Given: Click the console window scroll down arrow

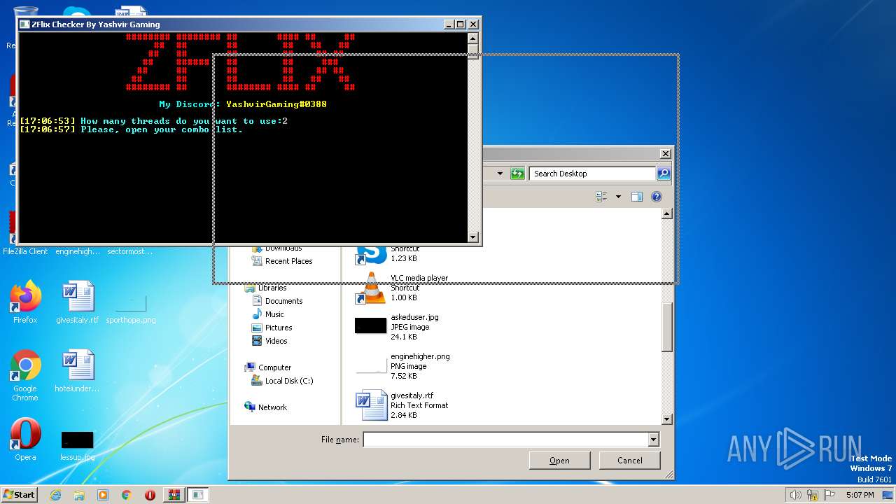Looking at the screenshot, I should 473,237.
